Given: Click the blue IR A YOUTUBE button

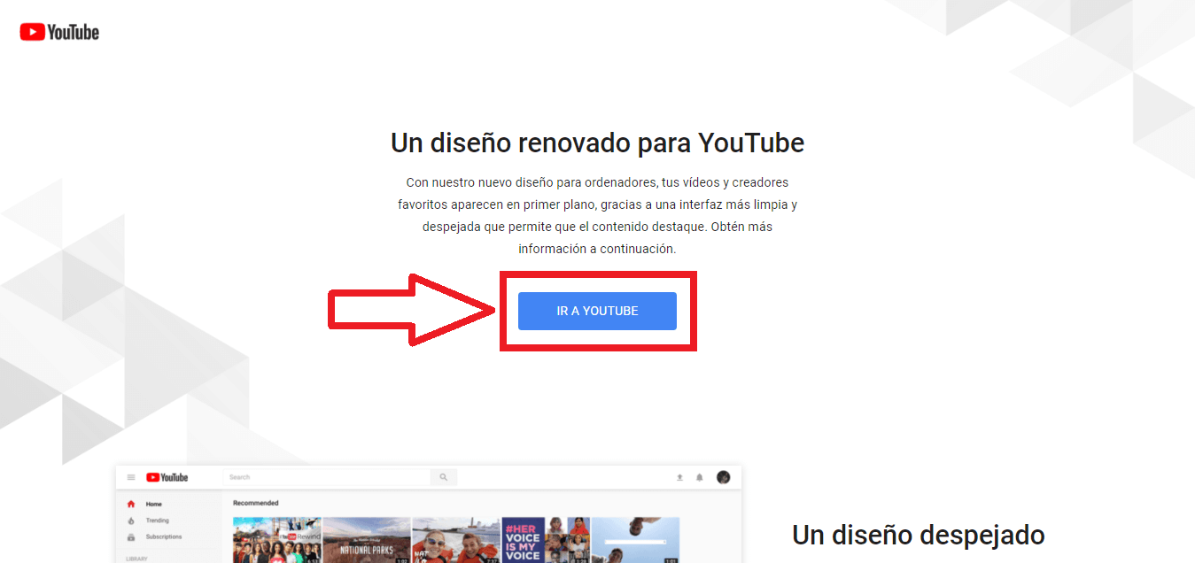Looking at the screenshot, I should 597,312.
